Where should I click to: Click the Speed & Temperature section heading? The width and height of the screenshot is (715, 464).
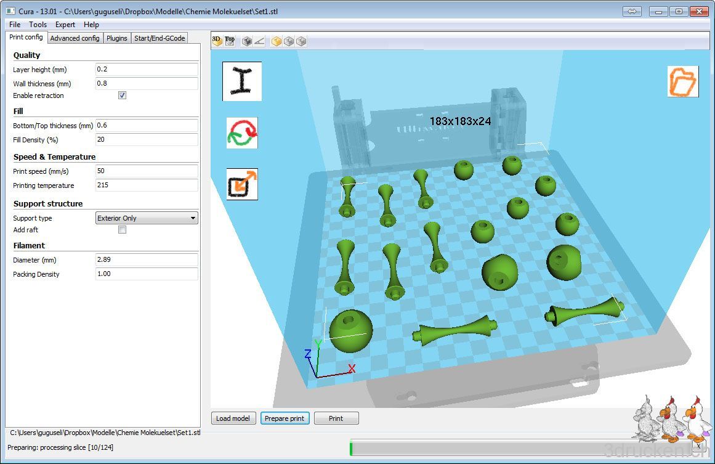pyautogui.click(x=54, y=157)
